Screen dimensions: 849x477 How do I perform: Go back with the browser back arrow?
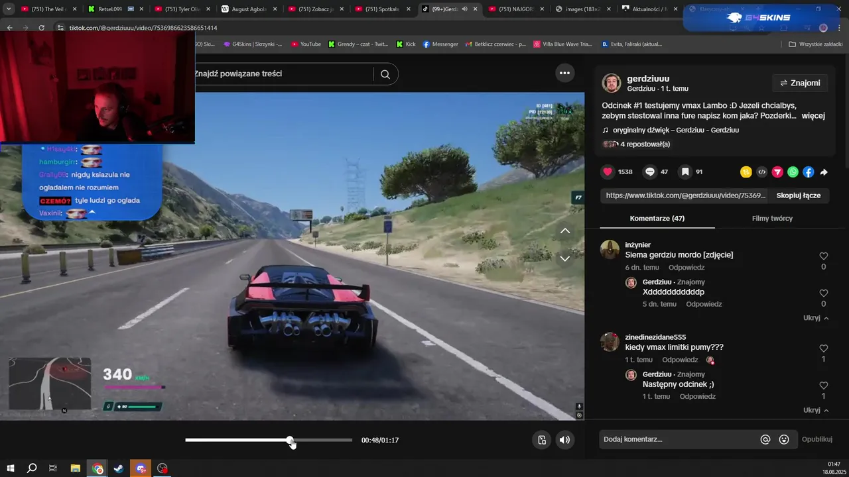point(10,28)
